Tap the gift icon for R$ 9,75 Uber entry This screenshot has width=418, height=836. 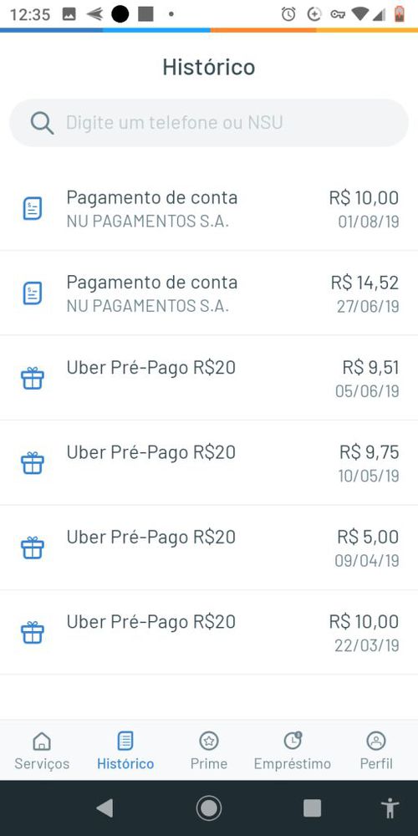pyautogui.click(x=33, y=463)
